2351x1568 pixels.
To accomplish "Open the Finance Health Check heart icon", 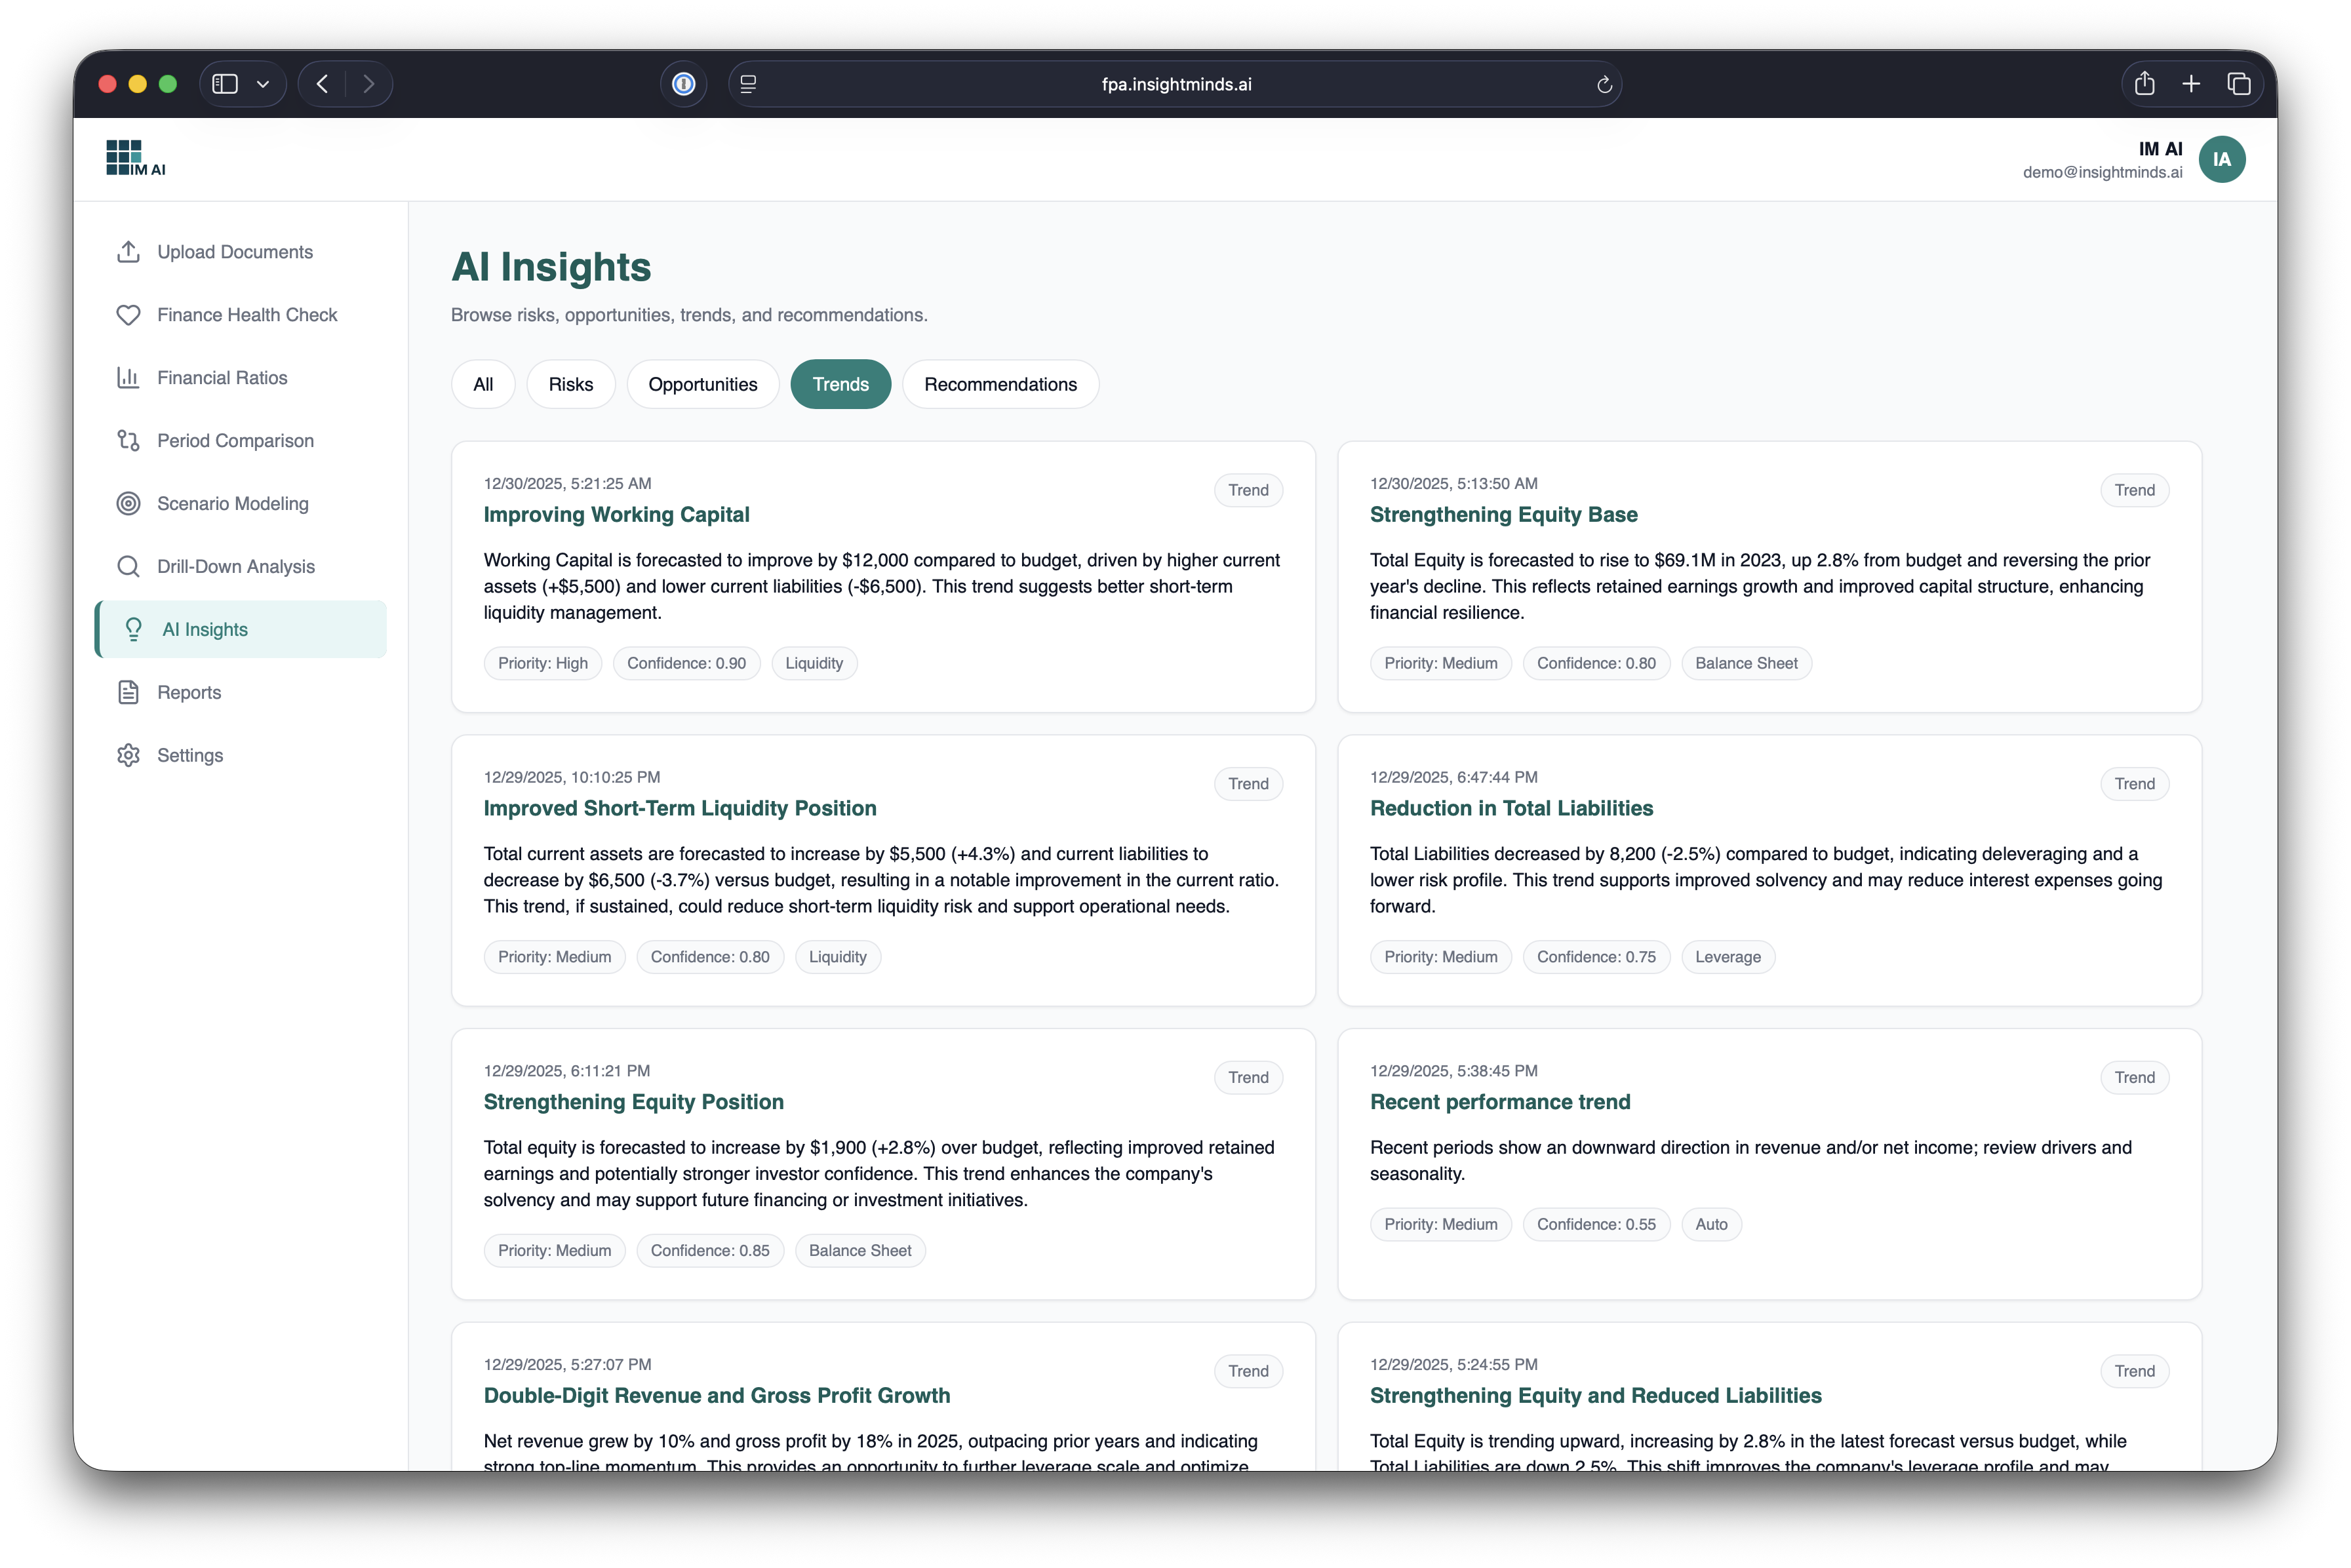I will 128,315.
